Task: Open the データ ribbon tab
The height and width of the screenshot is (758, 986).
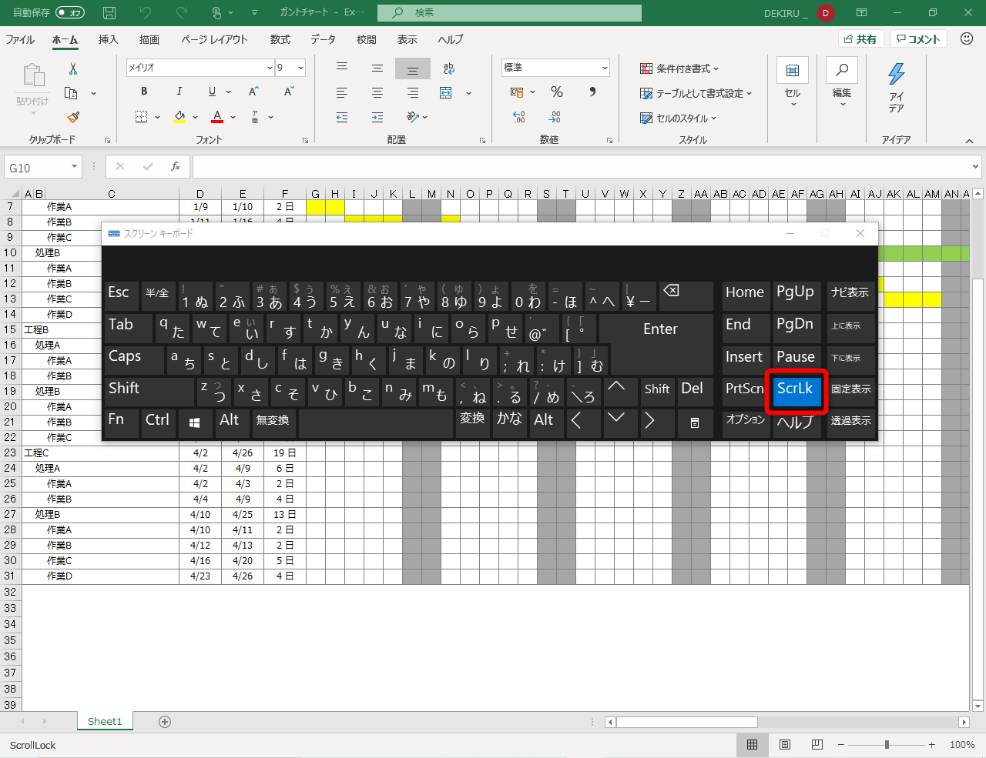Action: pos(323,39)
